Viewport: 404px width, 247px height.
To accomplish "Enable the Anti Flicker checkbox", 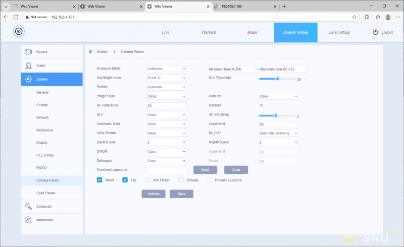I will [147, 180].
